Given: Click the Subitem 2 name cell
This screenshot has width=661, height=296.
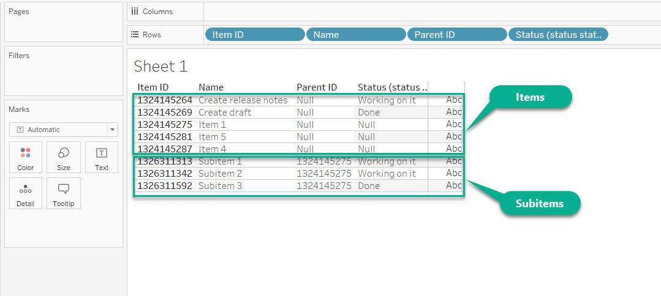Looking at the screenshot, I should pyautogui.click(x=220, y=174).
